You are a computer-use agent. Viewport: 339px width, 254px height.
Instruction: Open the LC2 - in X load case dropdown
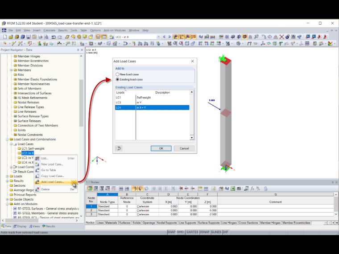click(158, 37)
